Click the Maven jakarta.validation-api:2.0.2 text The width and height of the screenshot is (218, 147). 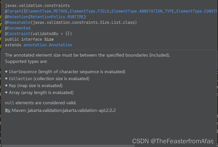point(64,110)
